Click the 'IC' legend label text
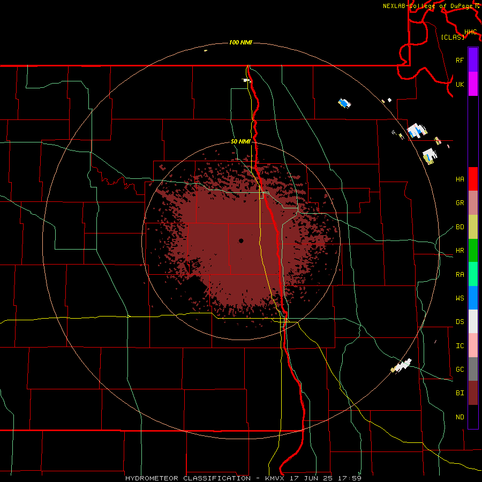Viewport: 482px width, 482px height. coord(460,345)
